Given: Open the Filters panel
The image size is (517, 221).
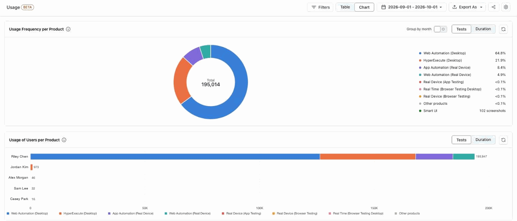Looking at the screenshot, I should (x=320, y=7).
